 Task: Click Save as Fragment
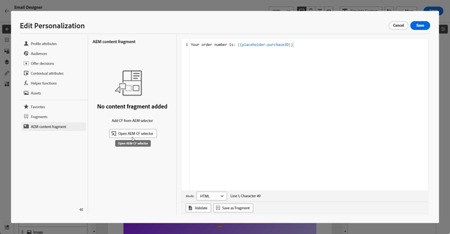pos(233,208)
